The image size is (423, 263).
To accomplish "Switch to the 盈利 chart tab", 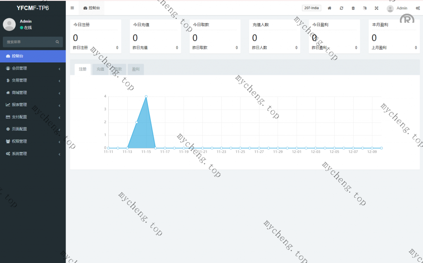I will [135, 69].
